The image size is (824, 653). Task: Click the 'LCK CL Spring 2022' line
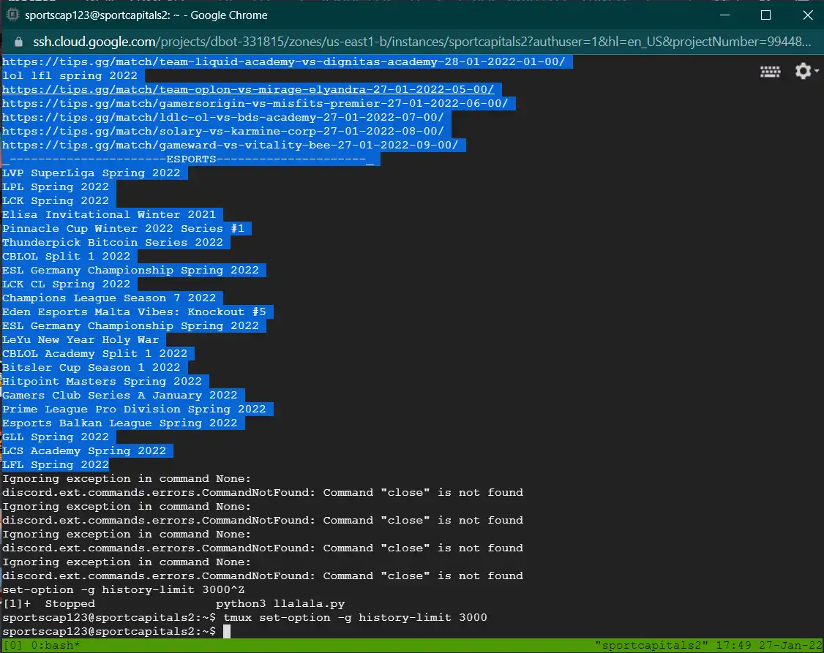[x=66, y=284]
